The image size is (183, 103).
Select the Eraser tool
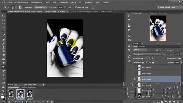pos(3,55)
